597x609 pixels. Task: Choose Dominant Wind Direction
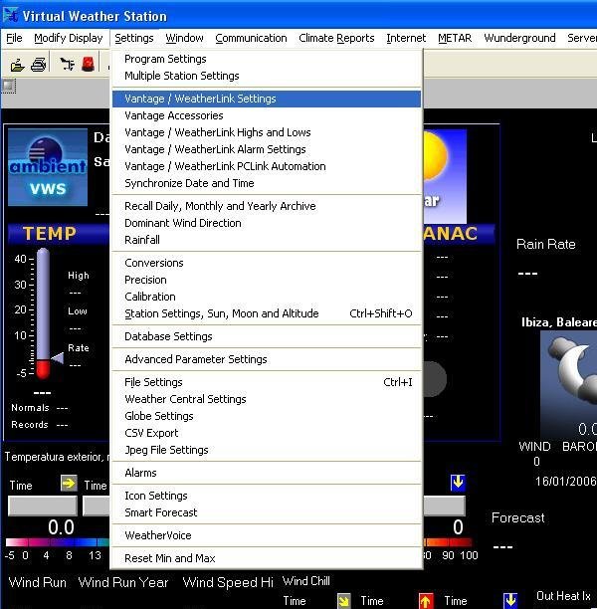267,223
